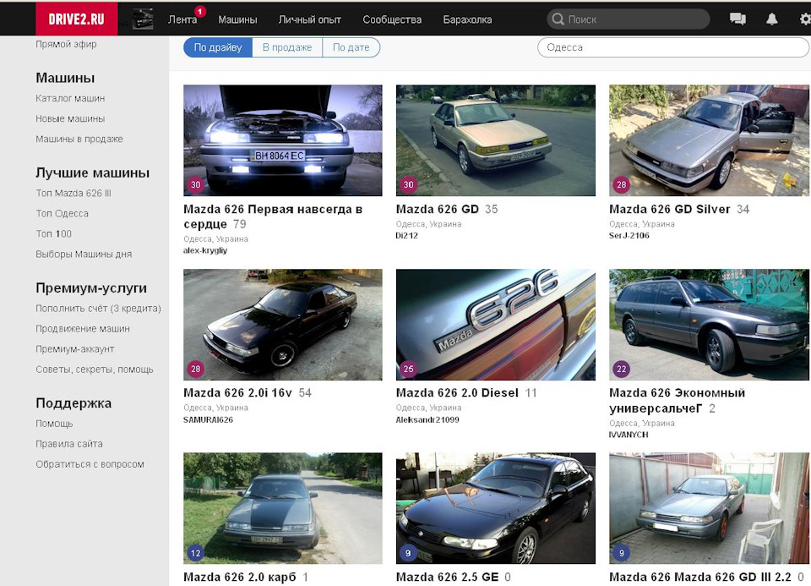The height and width of the screenshot is (586, 811).
Task: Click the search magnifier icon
Action: coord(558,19)
